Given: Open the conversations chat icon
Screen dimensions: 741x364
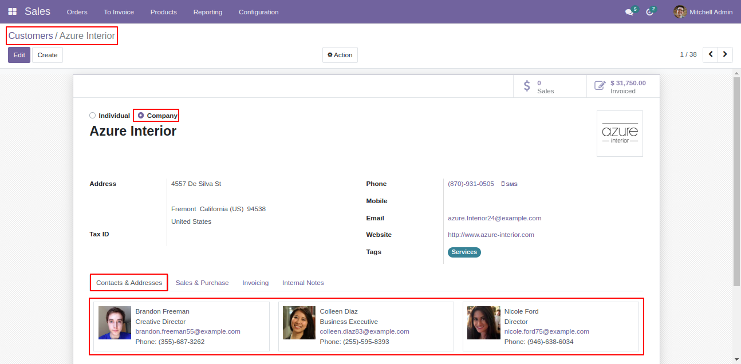Looking at the screenshot, I should [x=629, y=12].
